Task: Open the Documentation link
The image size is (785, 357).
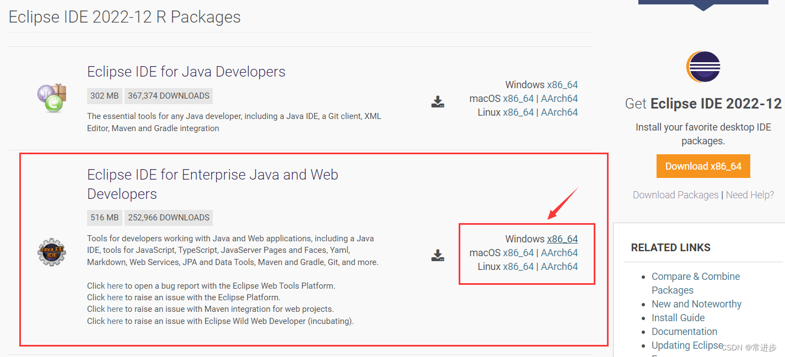Action: (684, 332)
